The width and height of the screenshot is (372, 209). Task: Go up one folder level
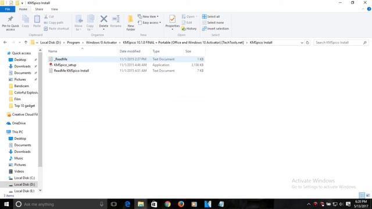click(x=26, y=42)
